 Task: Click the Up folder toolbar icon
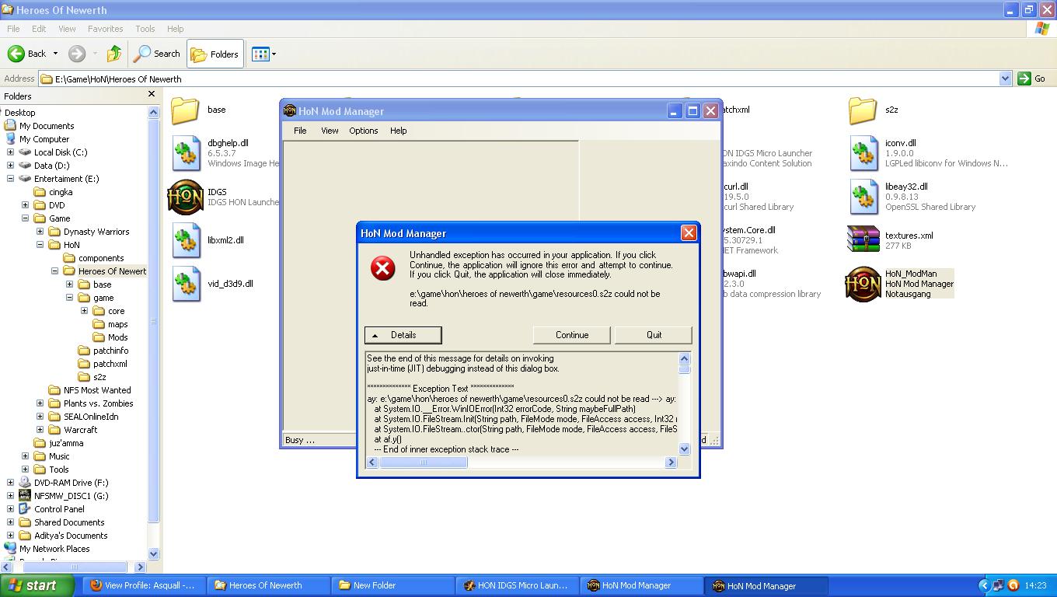point(114,54)
